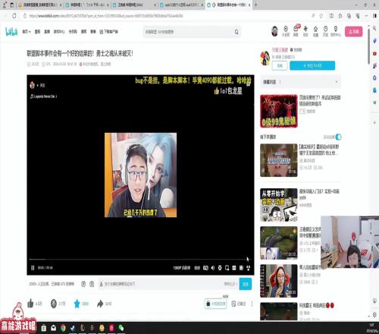Screen dimensions: 379x334
Task: Open the game center nav item
Action: point(59,32)
